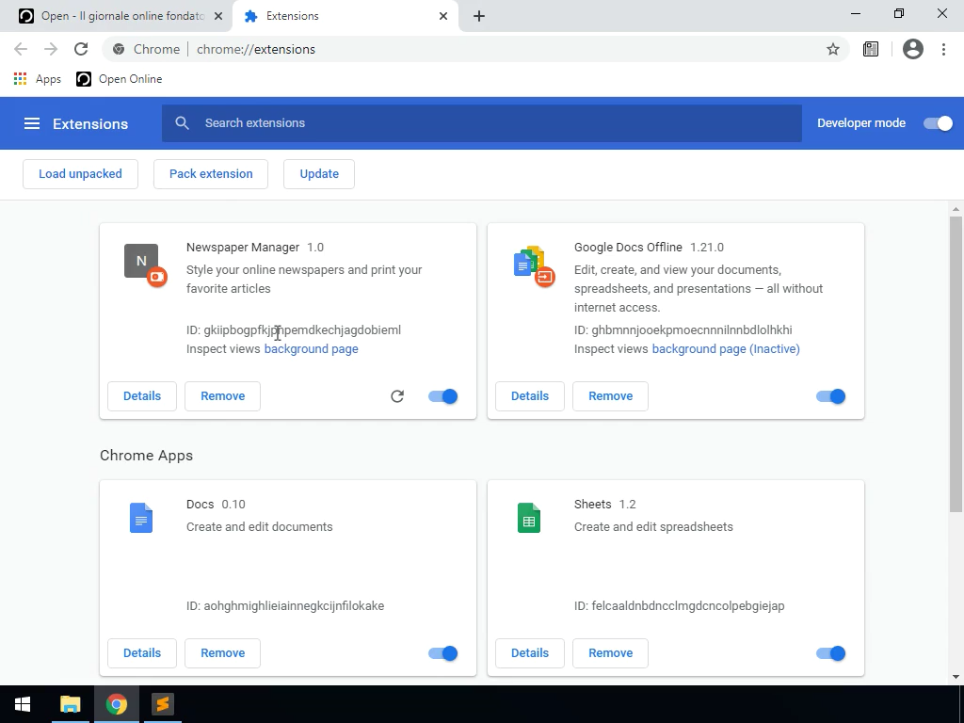
Task: Open Chrome three-dot menu
Action: (943, 49)
